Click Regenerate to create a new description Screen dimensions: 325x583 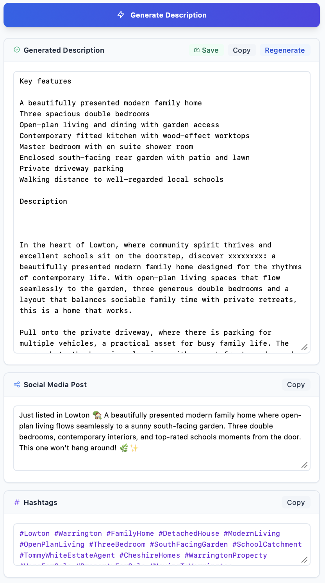tap(285, 50)
